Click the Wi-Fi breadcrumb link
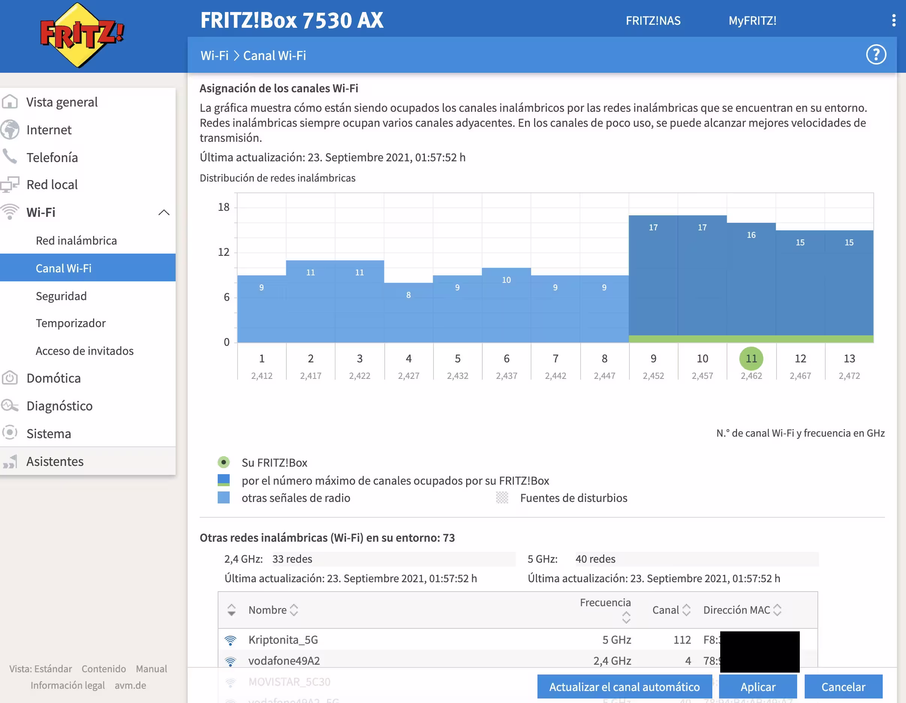906x703 pixels. 214,56
